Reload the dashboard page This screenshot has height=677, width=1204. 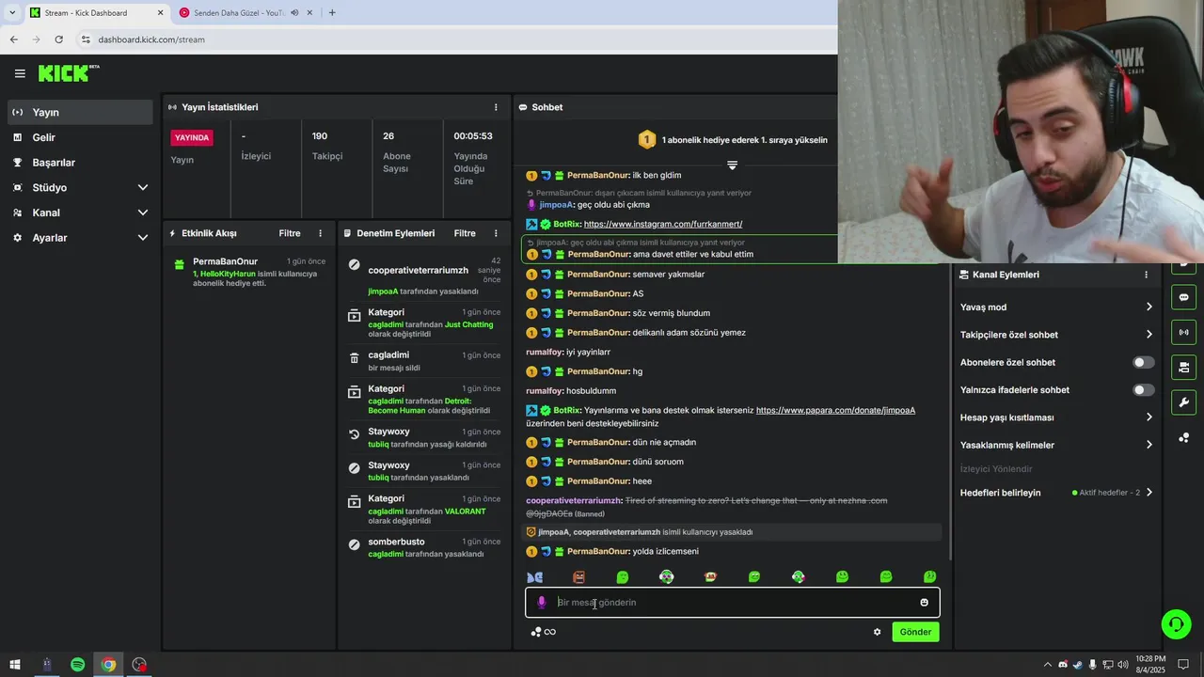[58, 39]
